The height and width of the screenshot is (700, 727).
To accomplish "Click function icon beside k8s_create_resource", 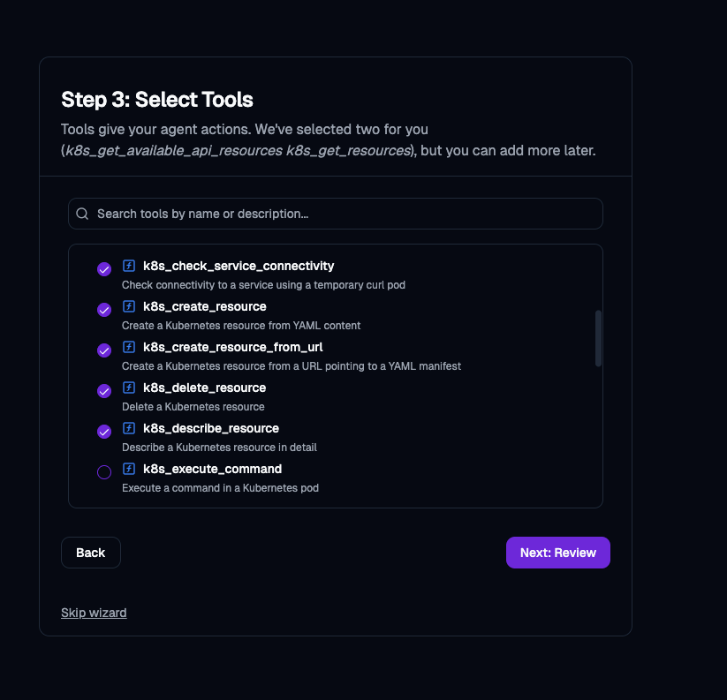I will (x=129, y=306).
